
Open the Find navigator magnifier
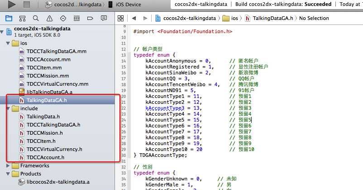(x=36, y=18)
